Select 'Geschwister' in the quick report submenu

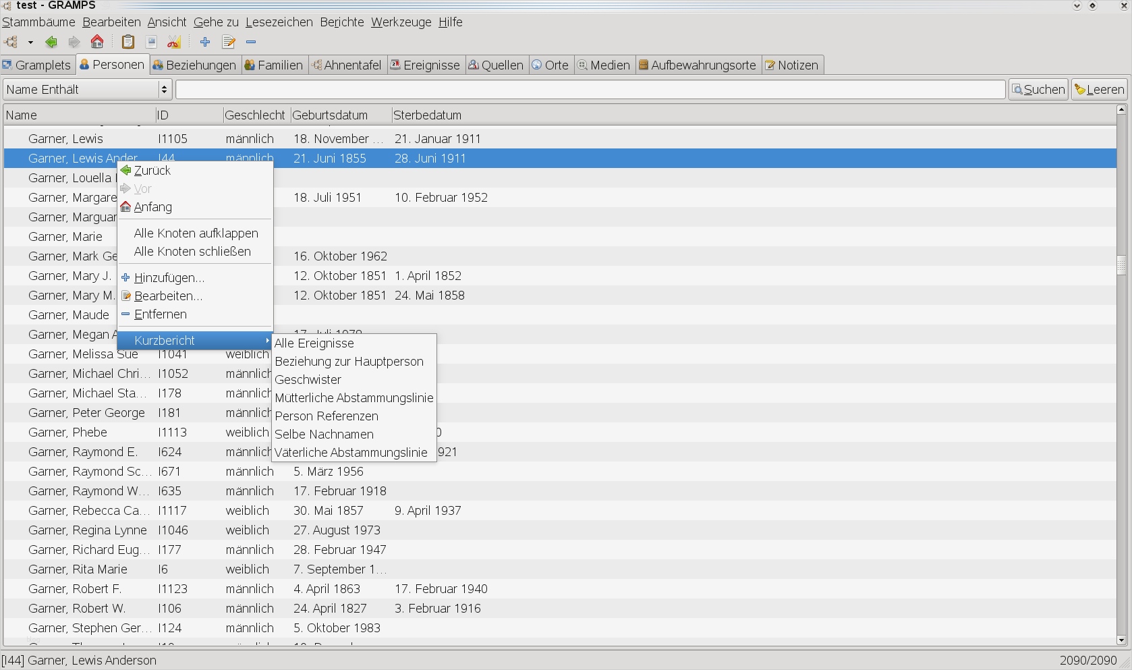[x=308, y=380]
